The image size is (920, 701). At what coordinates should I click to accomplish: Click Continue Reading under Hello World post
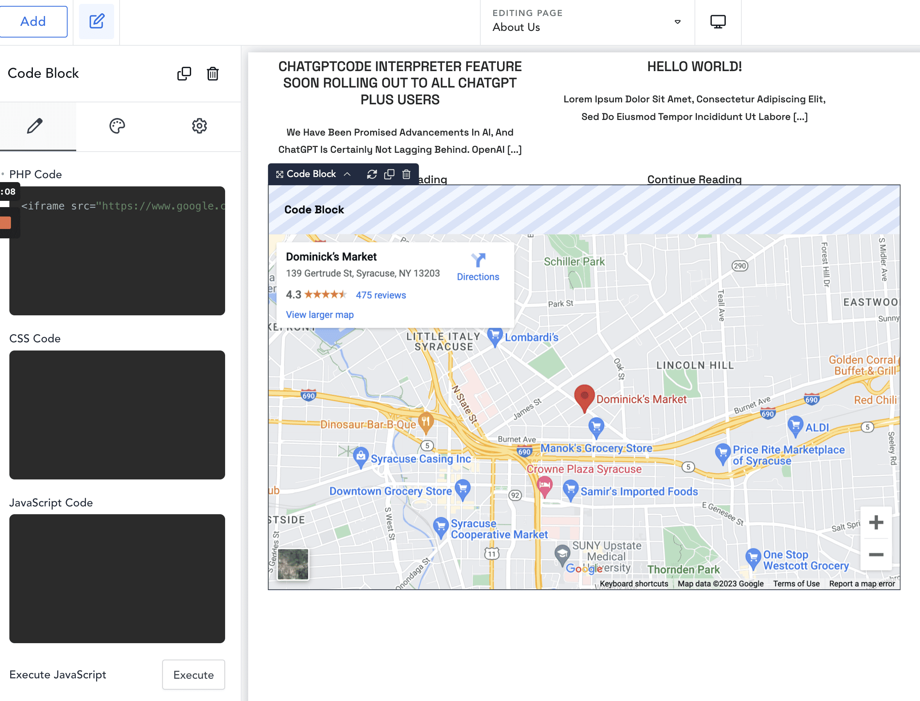(x=694, y=179)
